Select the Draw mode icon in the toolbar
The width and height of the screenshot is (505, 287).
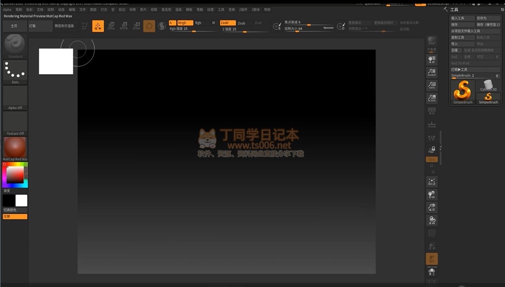tap(98, 26)
